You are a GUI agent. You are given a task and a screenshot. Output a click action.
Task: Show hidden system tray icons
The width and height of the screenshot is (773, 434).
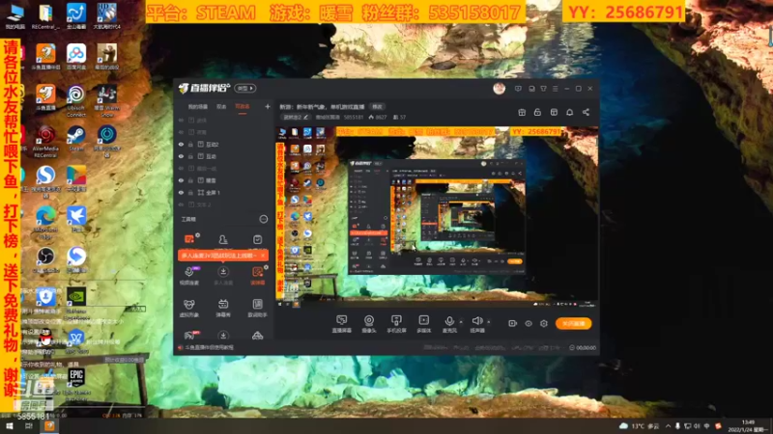click(668, 426)
